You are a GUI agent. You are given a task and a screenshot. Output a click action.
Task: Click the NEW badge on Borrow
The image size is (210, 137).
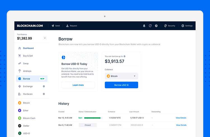[42, 79]
